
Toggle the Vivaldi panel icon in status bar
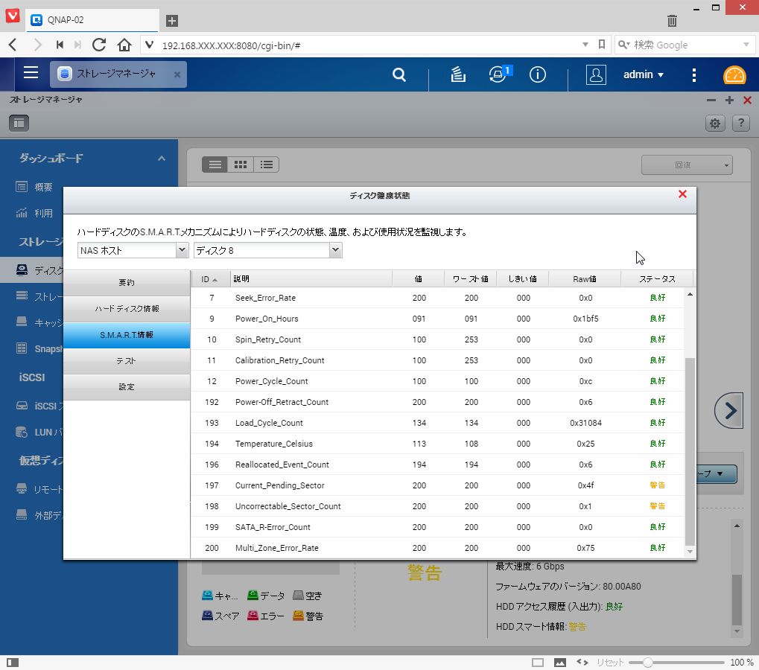pyautogui.click(x=13, y=663)
